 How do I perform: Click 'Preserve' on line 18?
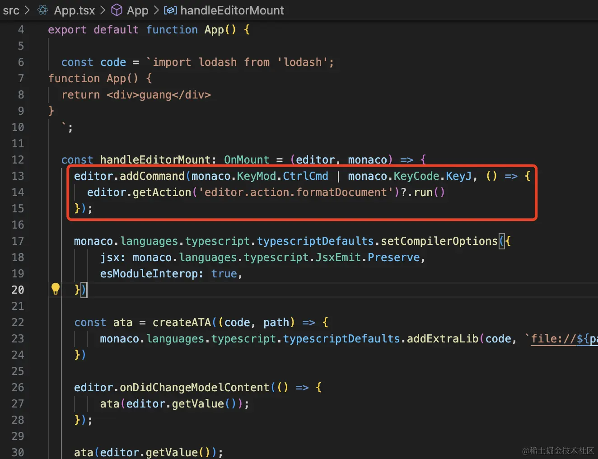tap(394, 258)
